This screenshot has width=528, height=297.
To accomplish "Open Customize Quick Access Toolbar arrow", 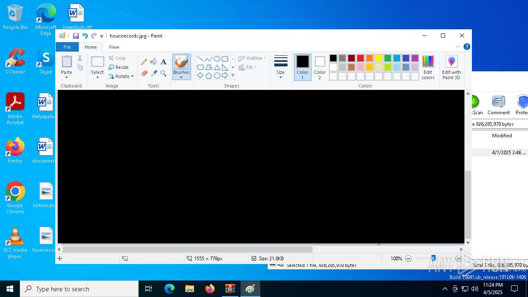I will (x=101, y=36).
